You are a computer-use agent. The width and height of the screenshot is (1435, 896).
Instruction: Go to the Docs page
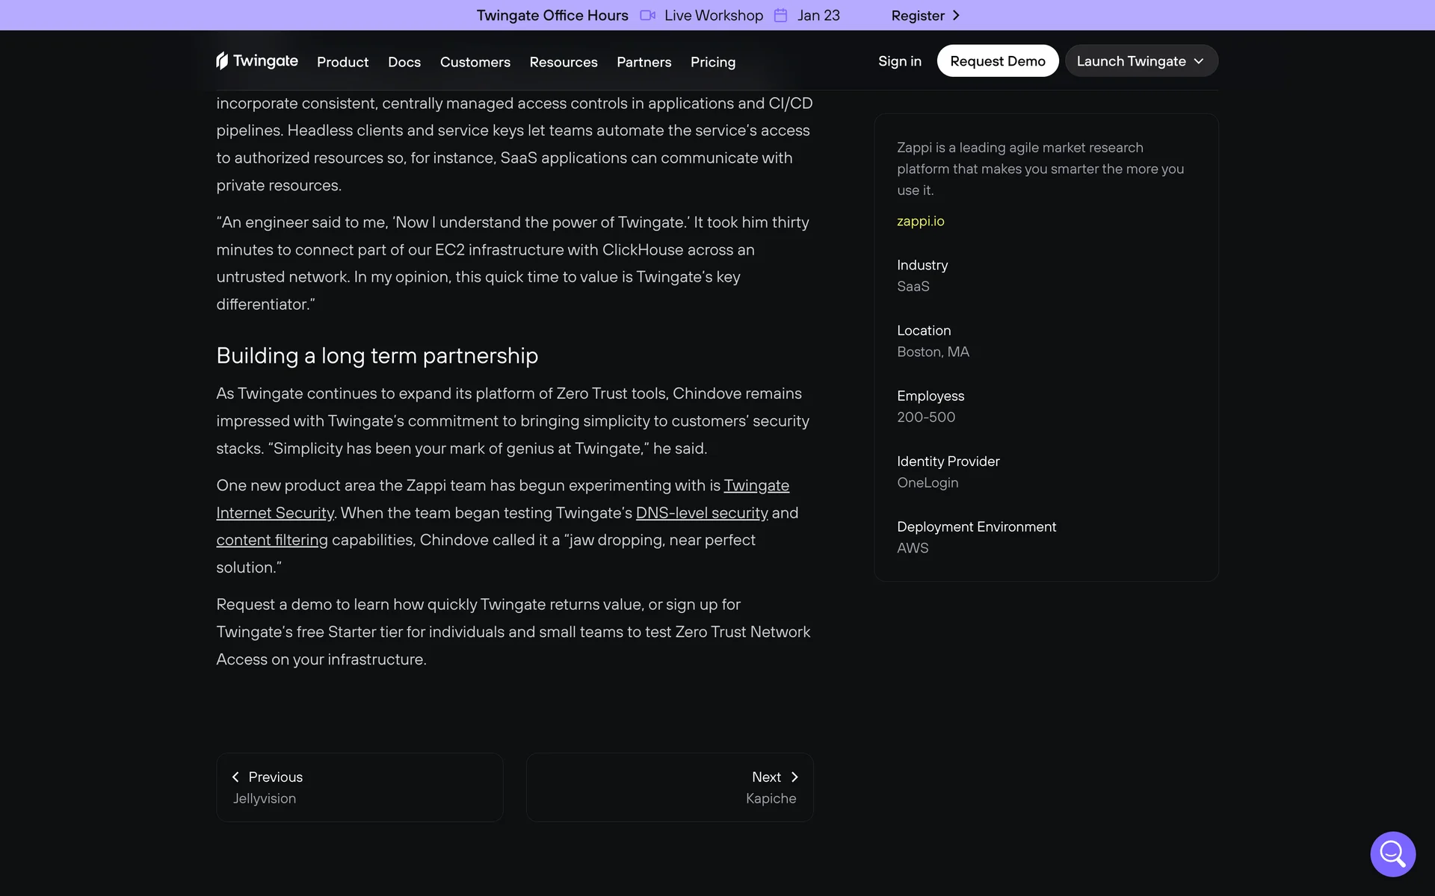pos(404,62)
